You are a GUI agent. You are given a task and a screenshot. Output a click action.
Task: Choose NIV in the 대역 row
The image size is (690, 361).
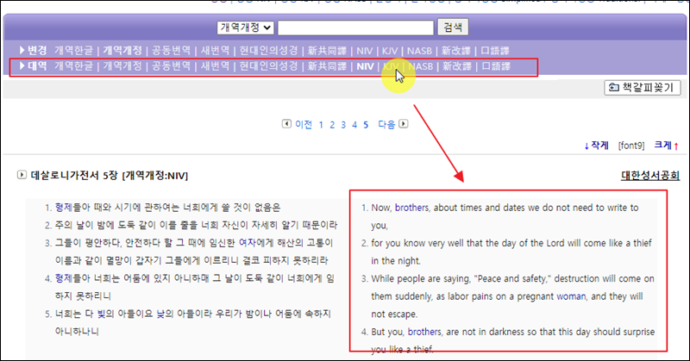point(365,66)
